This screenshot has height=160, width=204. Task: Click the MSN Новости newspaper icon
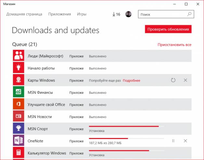tap(19, 116)
